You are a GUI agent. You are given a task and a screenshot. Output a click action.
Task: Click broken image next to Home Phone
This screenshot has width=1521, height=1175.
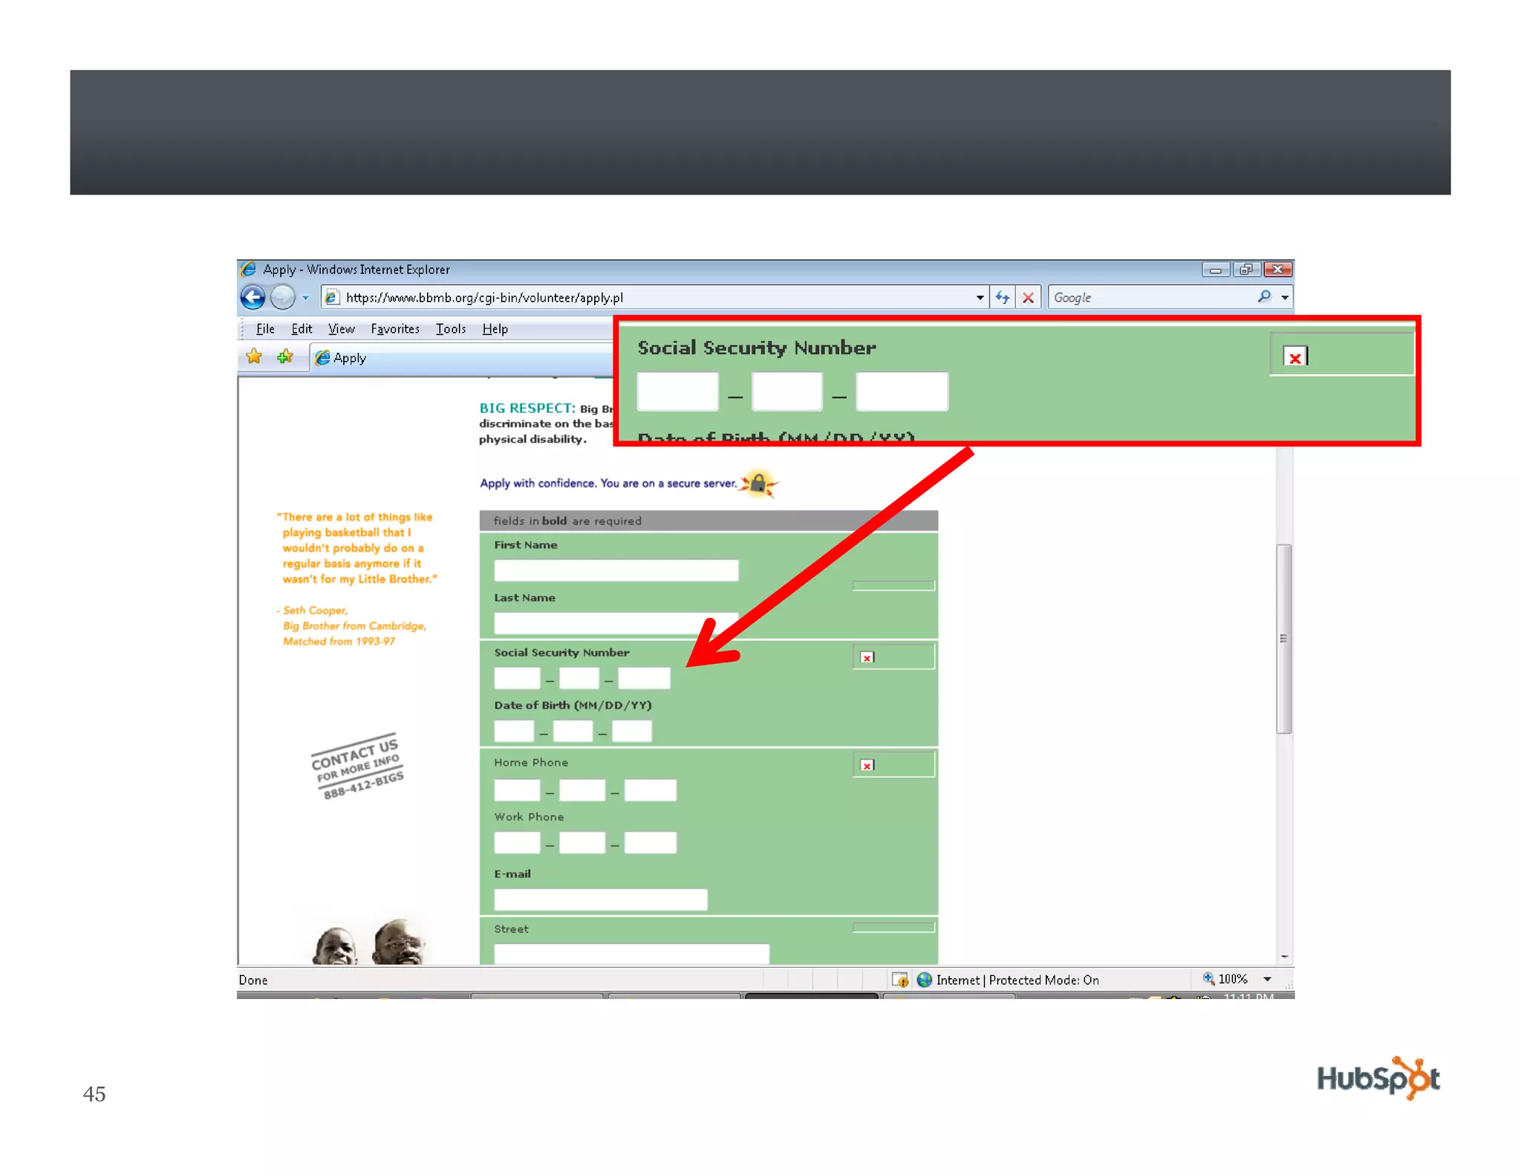(x=867, y=765)
